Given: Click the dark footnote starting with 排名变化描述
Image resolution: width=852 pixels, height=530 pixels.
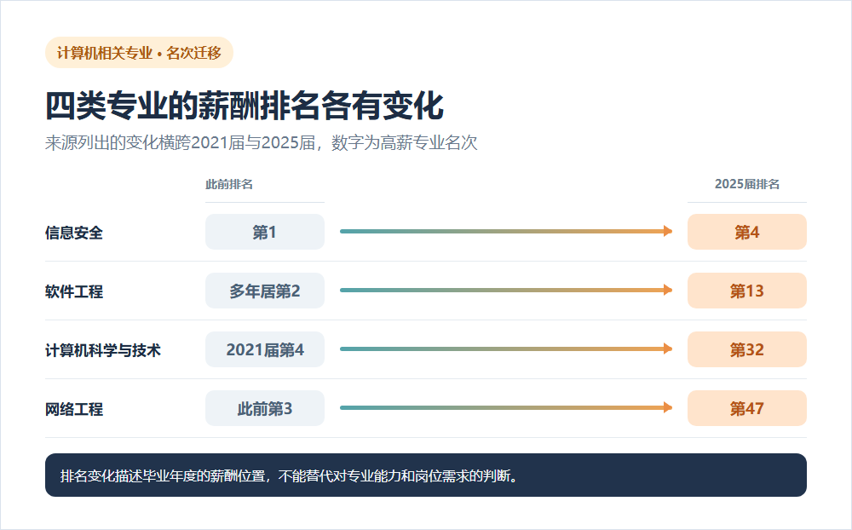Looking at the screenshot, I should 426,475.
